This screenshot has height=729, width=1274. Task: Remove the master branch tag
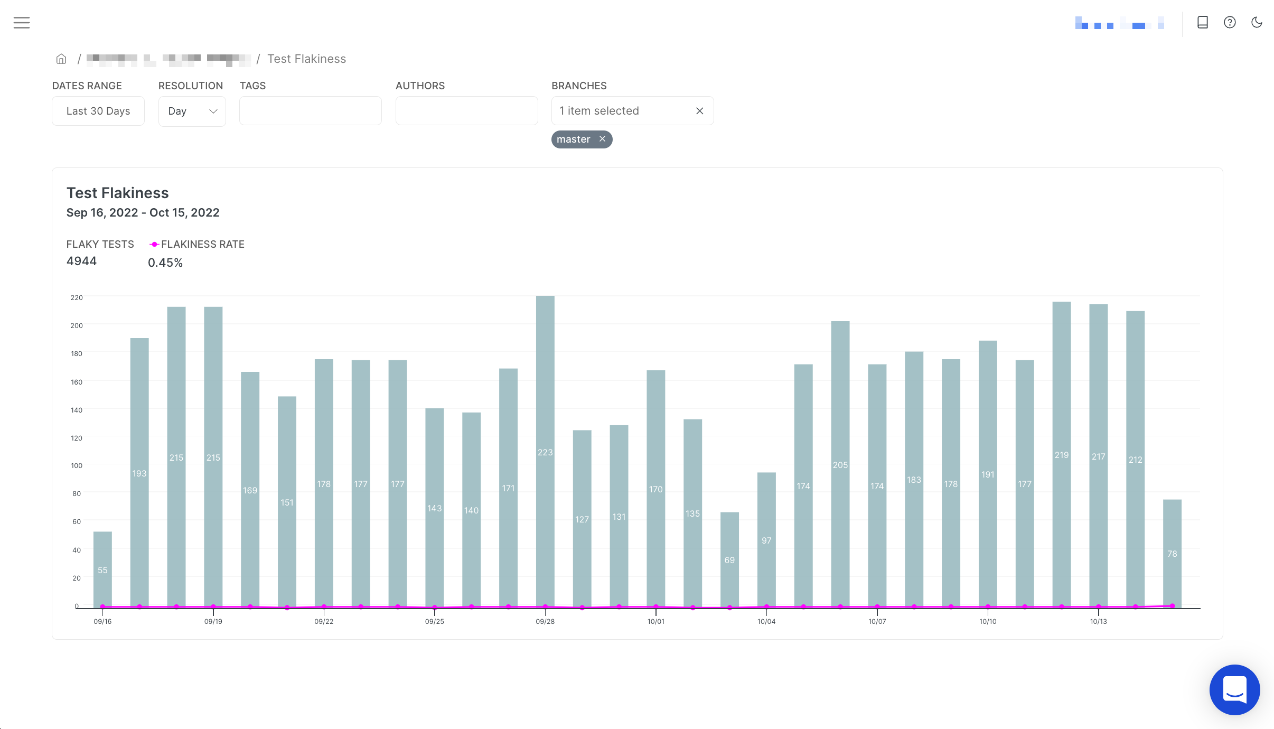[602, 139]
